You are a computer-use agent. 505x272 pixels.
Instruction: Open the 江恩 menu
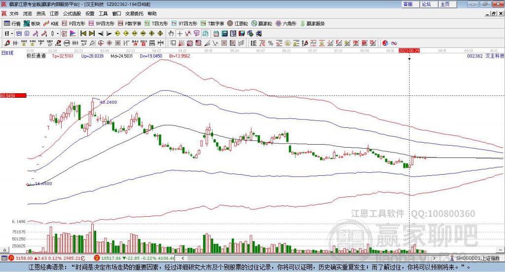[54, 13]
